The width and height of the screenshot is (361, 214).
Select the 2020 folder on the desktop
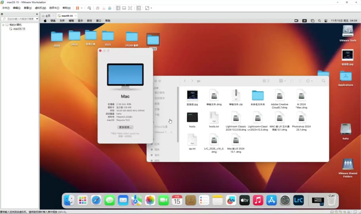tap(57, 39)
